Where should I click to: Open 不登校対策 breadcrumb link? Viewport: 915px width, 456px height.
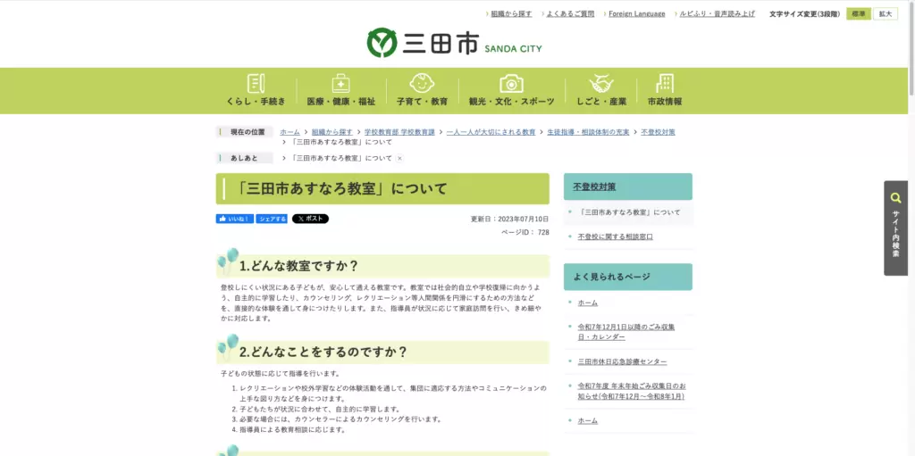659,132
